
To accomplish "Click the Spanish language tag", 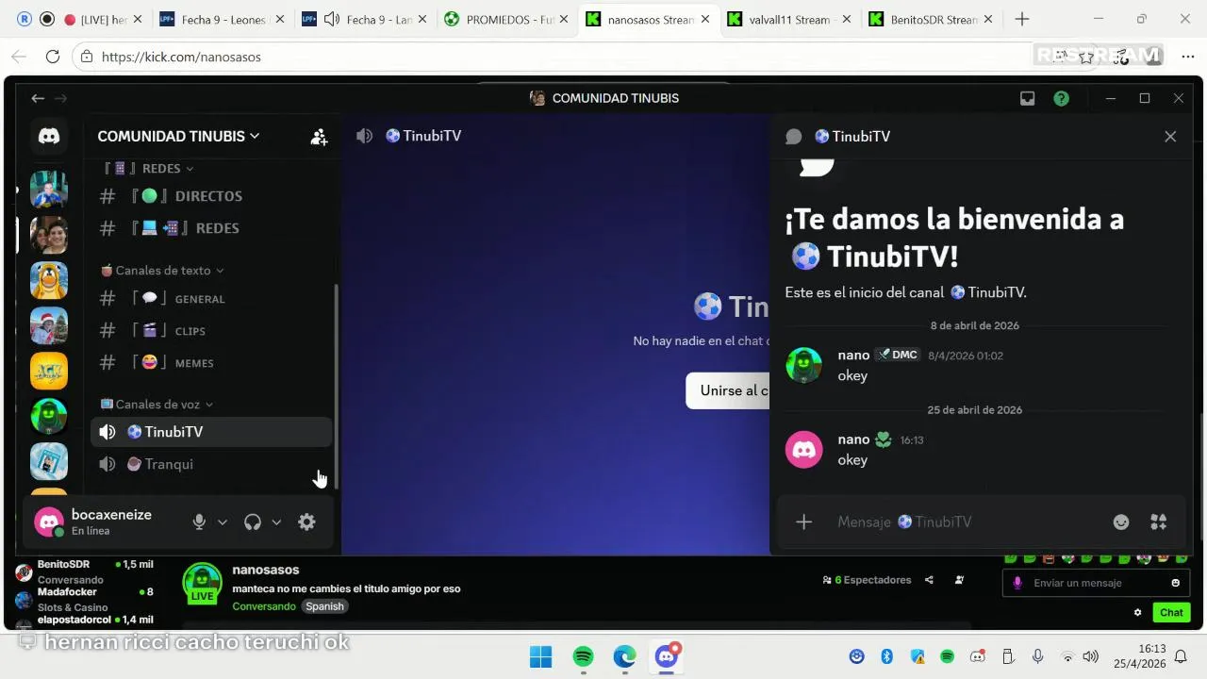I will 324,606.
